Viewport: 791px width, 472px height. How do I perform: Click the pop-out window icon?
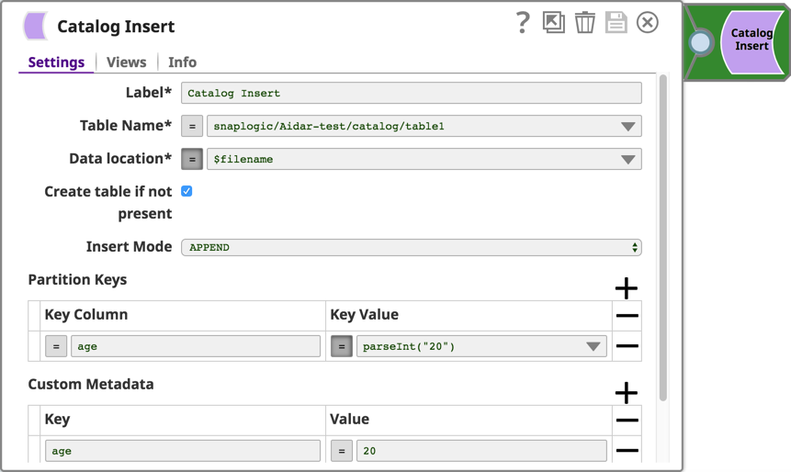[x=553, y=22]
